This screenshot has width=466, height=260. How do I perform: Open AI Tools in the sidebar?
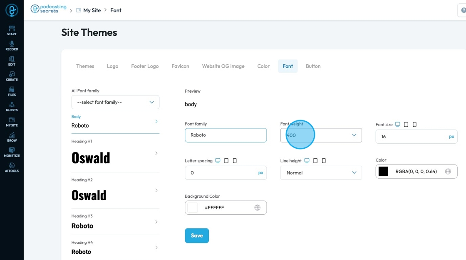pyautogui.click(x=12, y=167)
